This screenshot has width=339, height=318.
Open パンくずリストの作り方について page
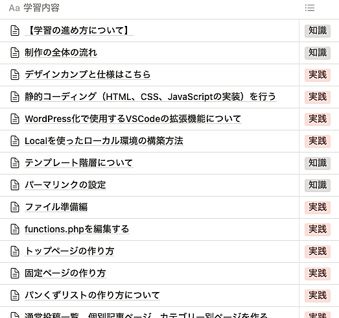coord(92,295)
